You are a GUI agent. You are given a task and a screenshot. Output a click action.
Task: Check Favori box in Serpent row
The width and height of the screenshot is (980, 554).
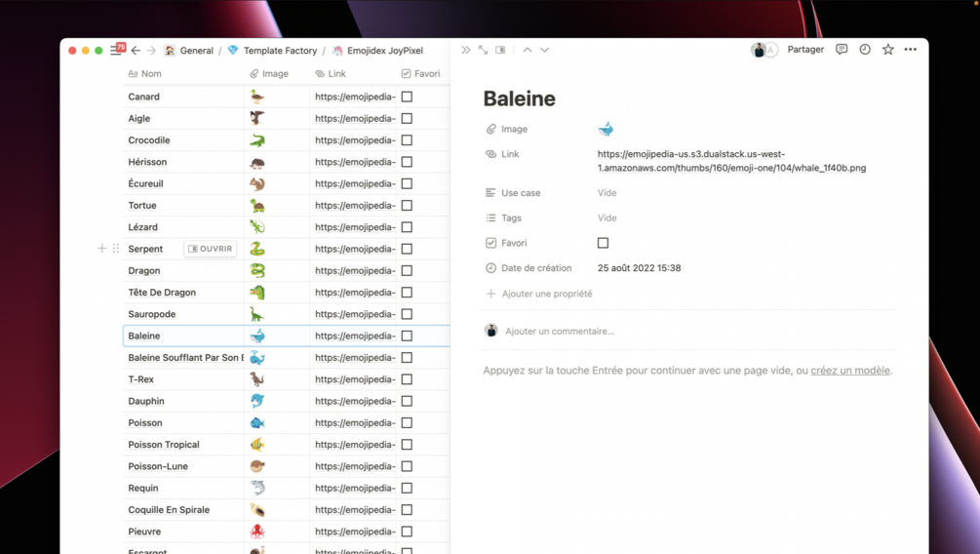(407, 249)
